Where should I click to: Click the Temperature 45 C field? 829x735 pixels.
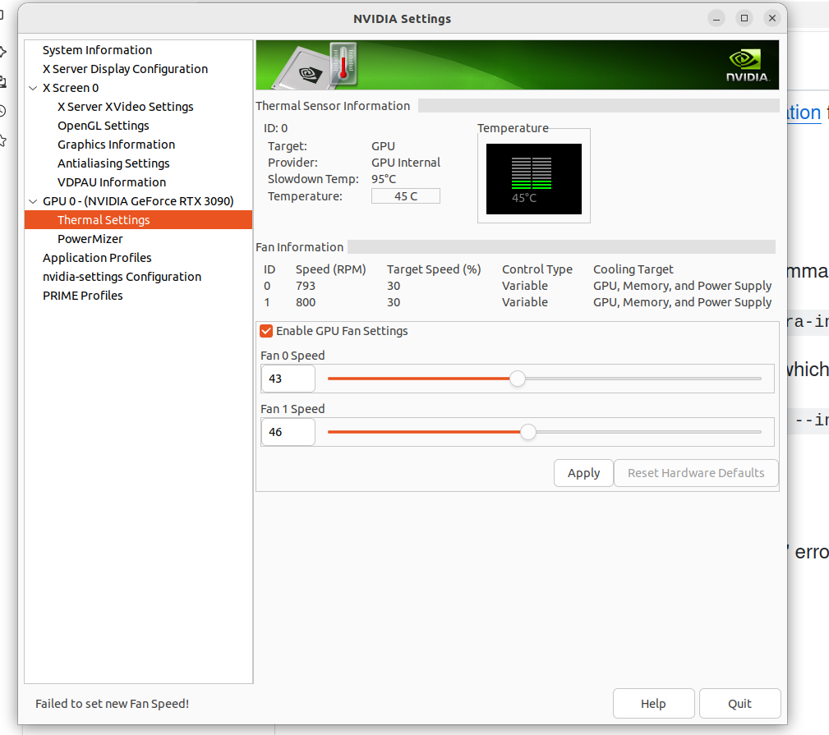[406, 196]
